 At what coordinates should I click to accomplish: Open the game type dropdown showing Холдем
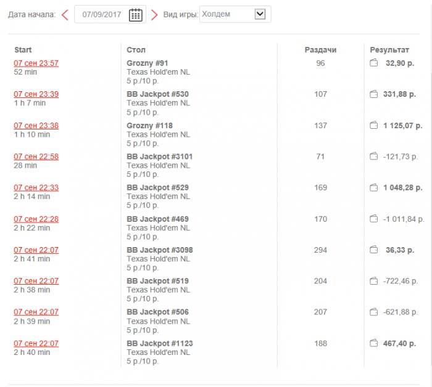[233, 14]
